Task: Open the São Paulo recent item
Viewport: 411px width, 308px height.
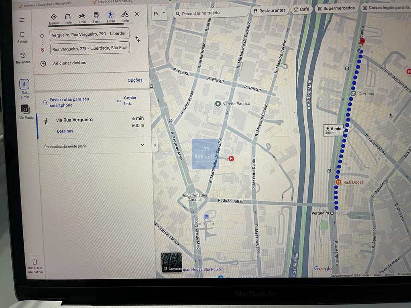Action: tap(25, 111)
